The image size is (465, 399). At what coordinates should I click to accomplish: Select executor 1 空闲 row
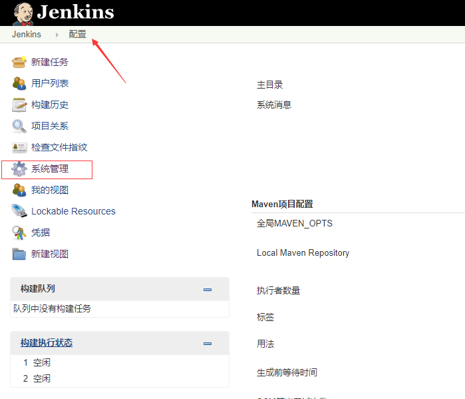[120, 362]
